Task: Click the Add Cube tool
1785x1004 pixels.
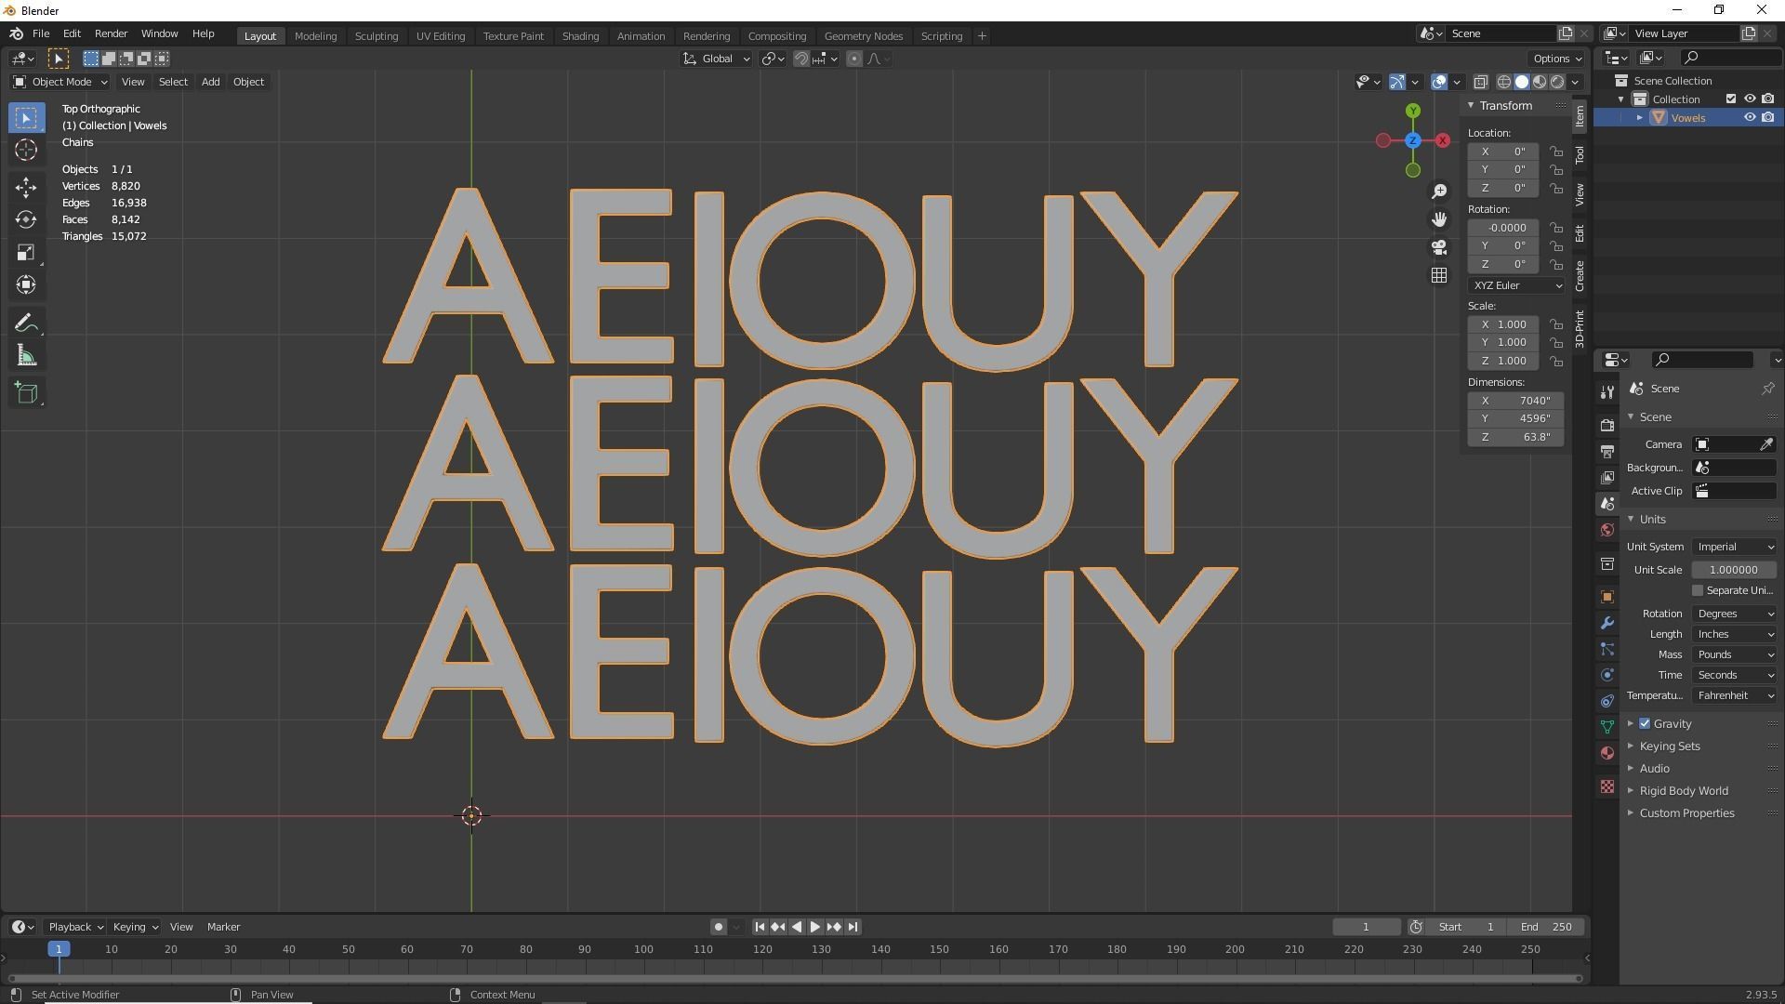Action: [26, 392]
